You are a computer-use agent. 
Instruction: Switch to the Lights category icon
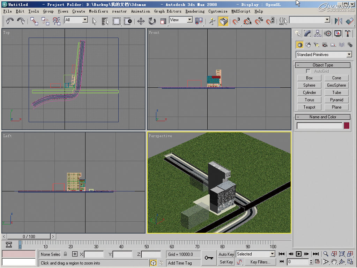316,45
